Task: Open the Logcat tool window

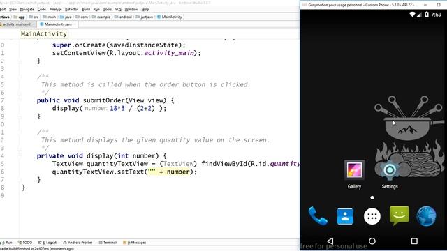Action: (x=47, y=243)
